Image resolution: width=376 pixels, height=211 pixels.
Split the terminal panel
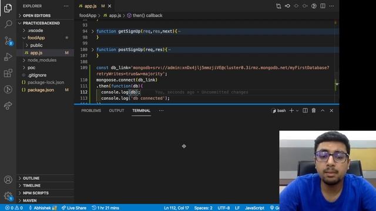pyautogui.click(x=305, y=111)
